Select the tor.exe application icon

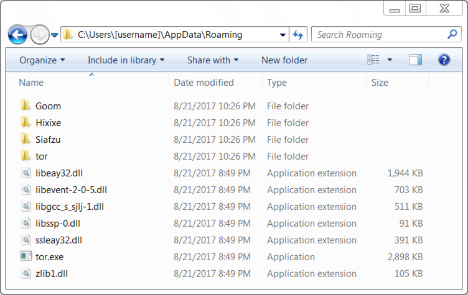point(26,256)
